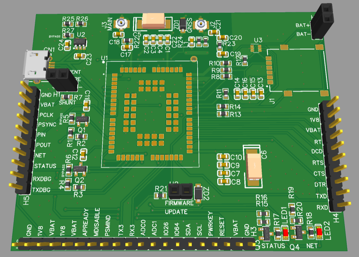
Task: Click the TXD pin label
Action: point(321,196)
